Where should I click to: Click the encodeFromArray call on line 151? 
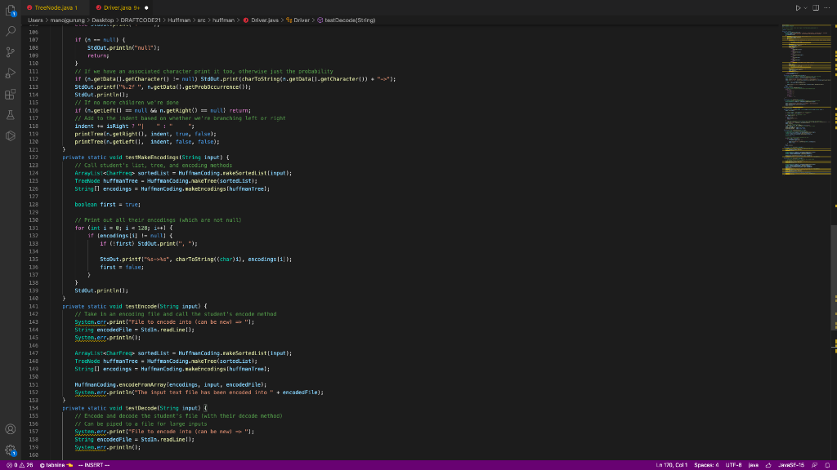pos(170,385)
